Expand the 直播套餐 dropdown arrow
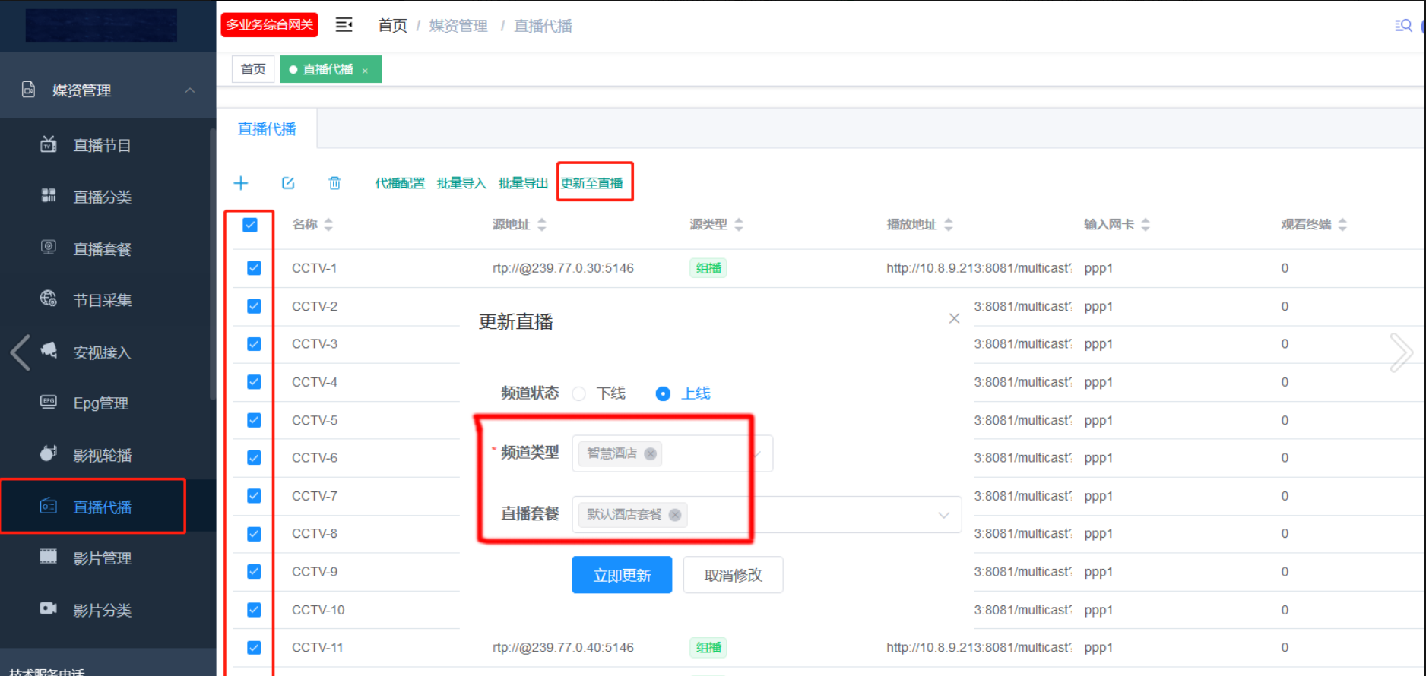This screenshot has width=1426, height=676. pos(943,515)
